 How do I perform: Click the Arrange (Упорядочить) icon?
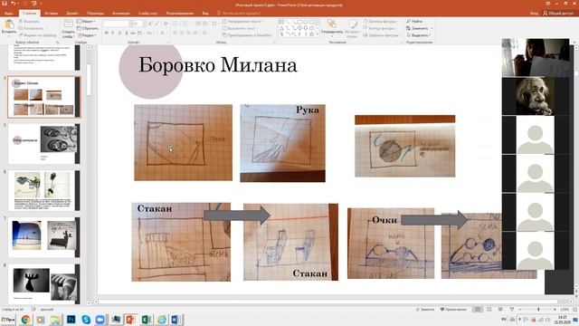[332, 24]
